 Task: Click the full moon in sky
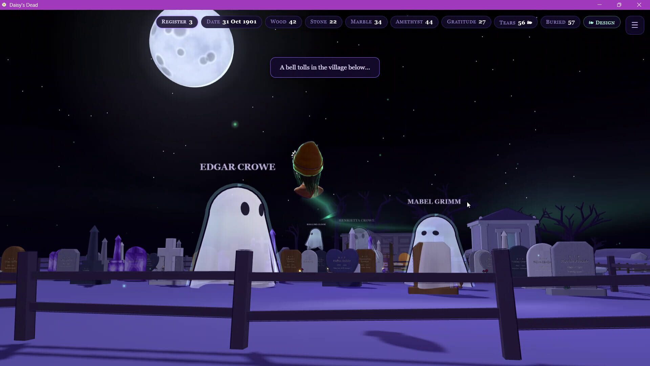click(192, 47)
